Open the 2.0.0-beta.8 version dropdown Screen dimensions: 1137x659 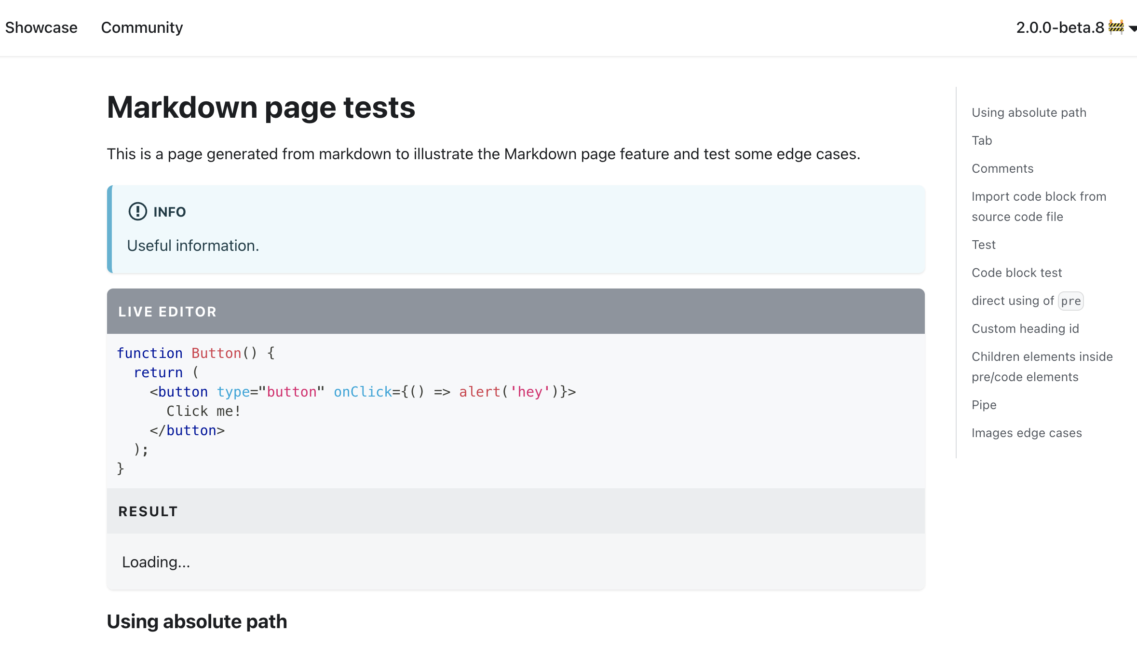coord(1060,27)
